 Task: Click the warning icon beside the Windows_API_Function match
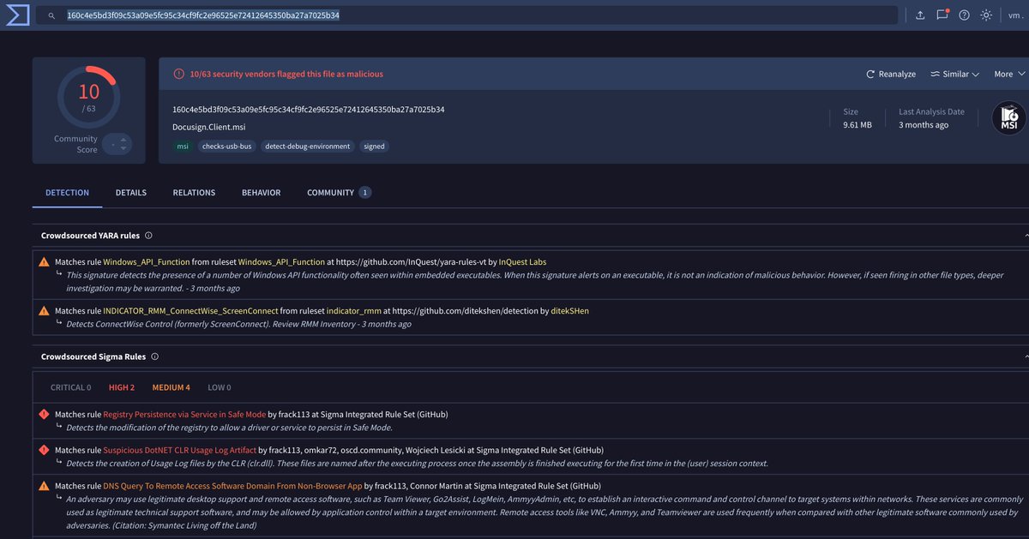[x=44, y=261]
